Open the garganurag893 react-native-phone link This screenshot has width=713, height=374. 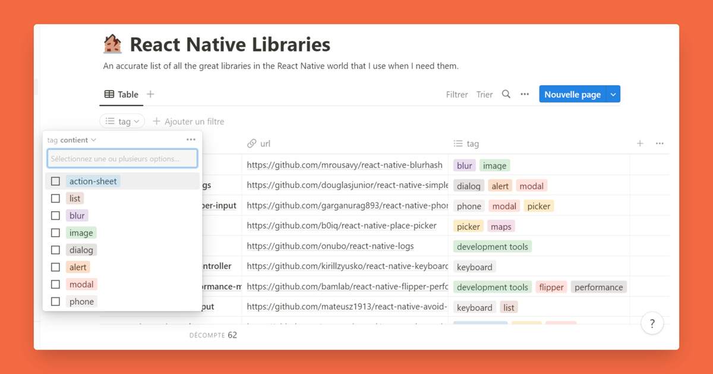pyautogui.click(x=347, y=205)
